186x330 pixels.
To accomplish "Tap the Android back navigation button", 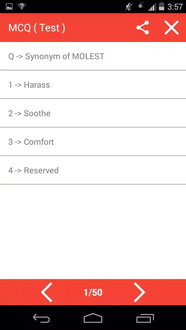I will 41,318.
